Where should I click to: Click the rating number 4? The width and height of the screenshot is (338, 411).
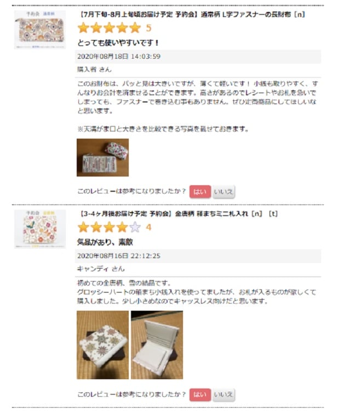[x=149, y=227]
